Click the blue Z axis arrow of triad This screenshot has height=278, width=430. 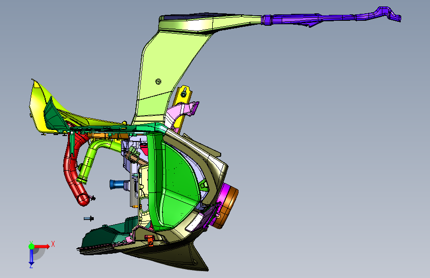31,257
